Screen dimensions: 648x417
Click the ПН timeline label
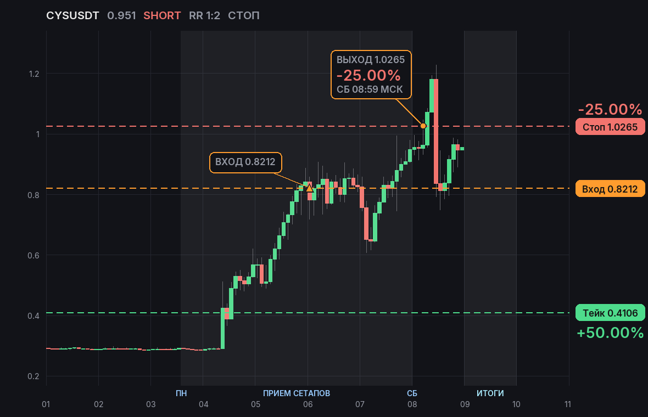point(181,393)
